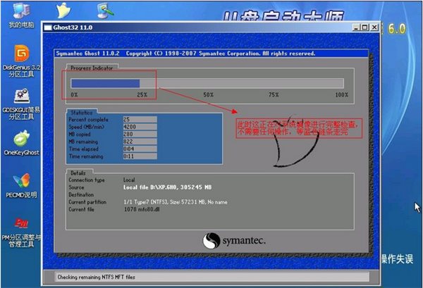Launch DiskGenius 3.2 partition tool icon
Image resolution: width=423 pixels, height=288 pixels.
coord(22,61)
